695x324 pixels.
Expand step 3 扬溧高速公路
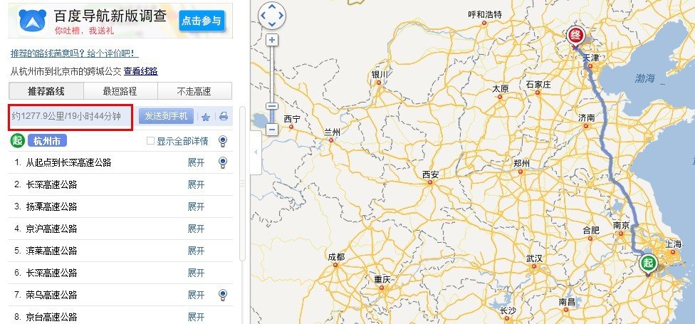click(196, 207)
